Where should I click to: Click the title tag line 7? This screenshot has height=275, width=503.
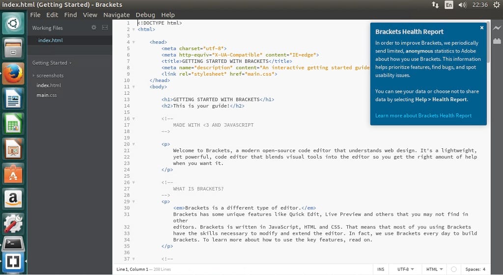pyautogui.click(x=227, y=61)
